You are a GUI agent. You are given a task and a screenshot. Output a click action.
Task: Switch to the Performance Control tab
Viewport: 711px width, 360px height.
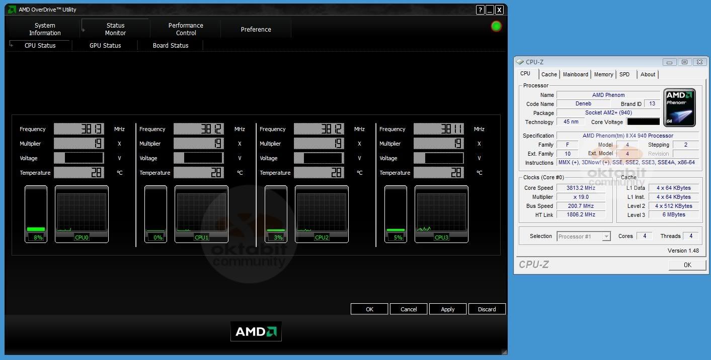pyautogui.click(x=186, y=29)
